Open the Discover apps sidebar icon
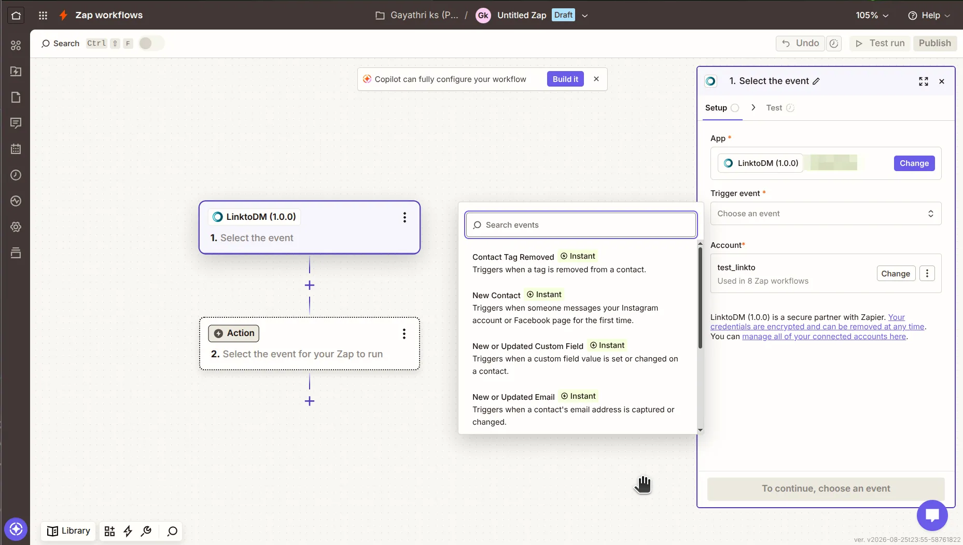The image size is (963, 545). pyautogui.click(x=16, y=46)
